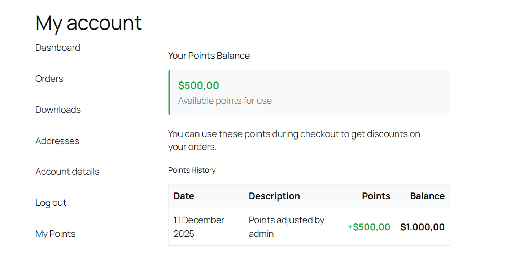Open the Dashboard section
Viewport: 528px width, 279px height.
(x=57, y=47)
